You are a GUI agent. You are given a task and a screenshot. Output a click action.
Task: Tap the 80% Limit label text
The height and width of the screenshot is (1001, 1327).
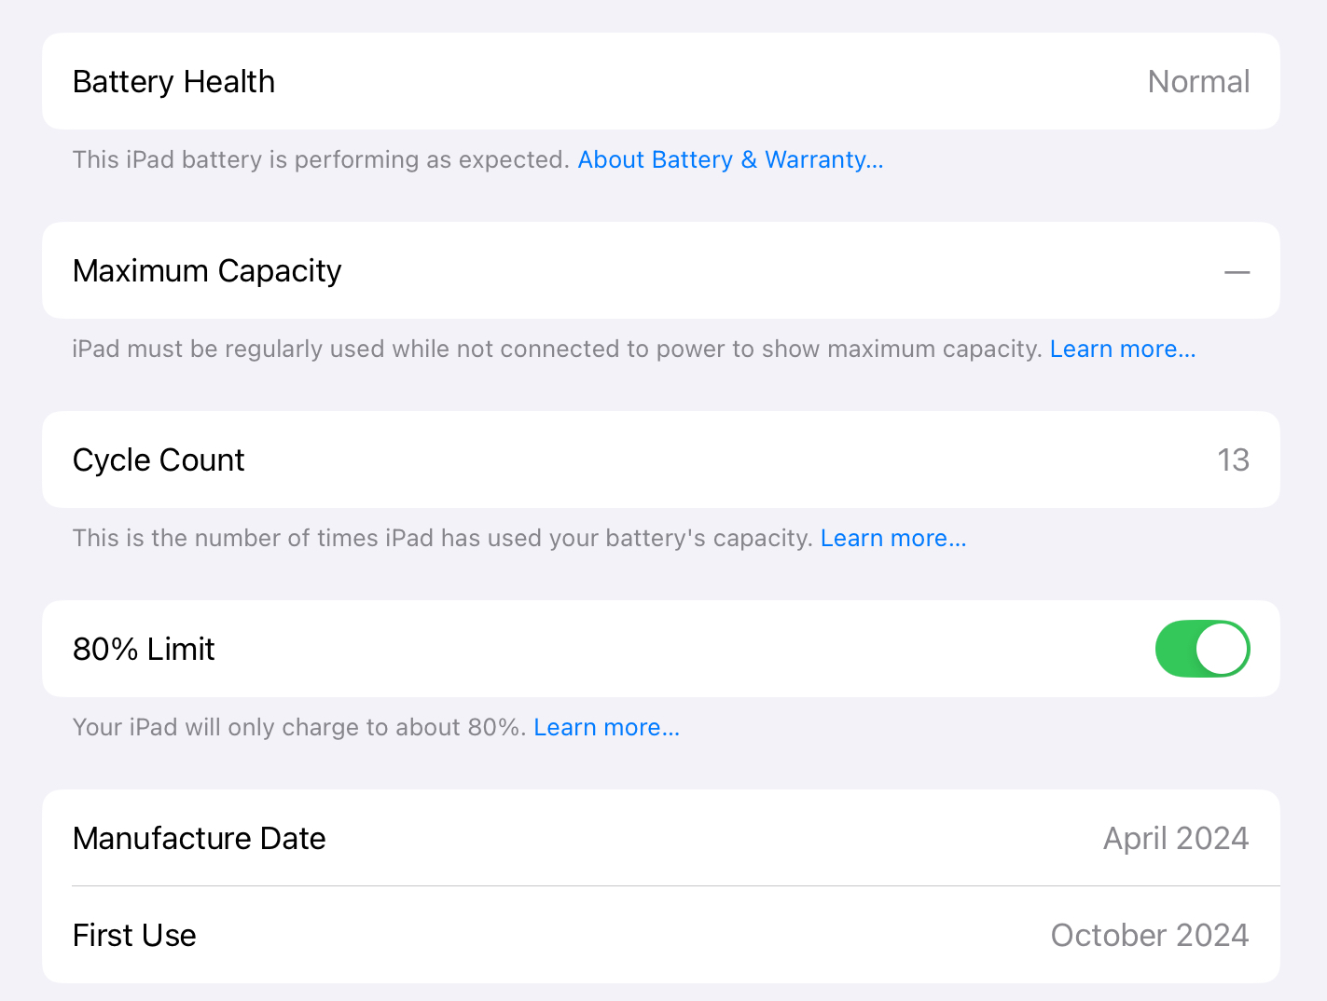pos(144,650)
